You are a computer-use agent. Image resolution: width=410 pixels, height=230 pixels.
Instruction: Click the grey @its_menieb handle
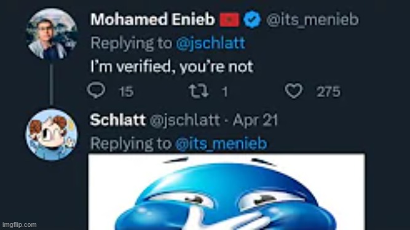click(x=312, y=20)
